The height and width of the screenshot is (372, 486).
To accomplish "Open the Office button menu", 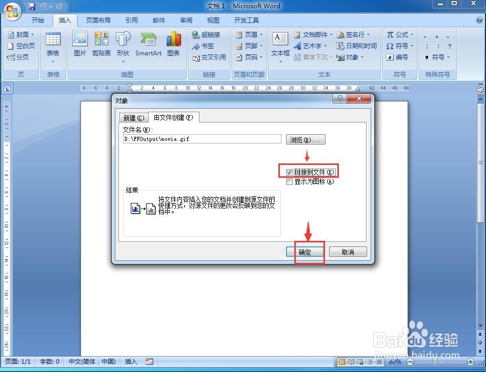I will point(12,12).
